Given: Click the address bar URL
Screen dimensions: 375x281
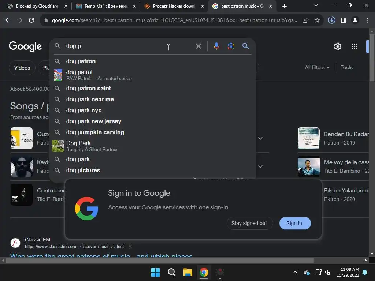Looking at the screenshot, I should tap(174, 20).
